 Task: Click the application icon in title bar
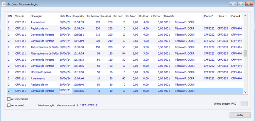(3, 4)
